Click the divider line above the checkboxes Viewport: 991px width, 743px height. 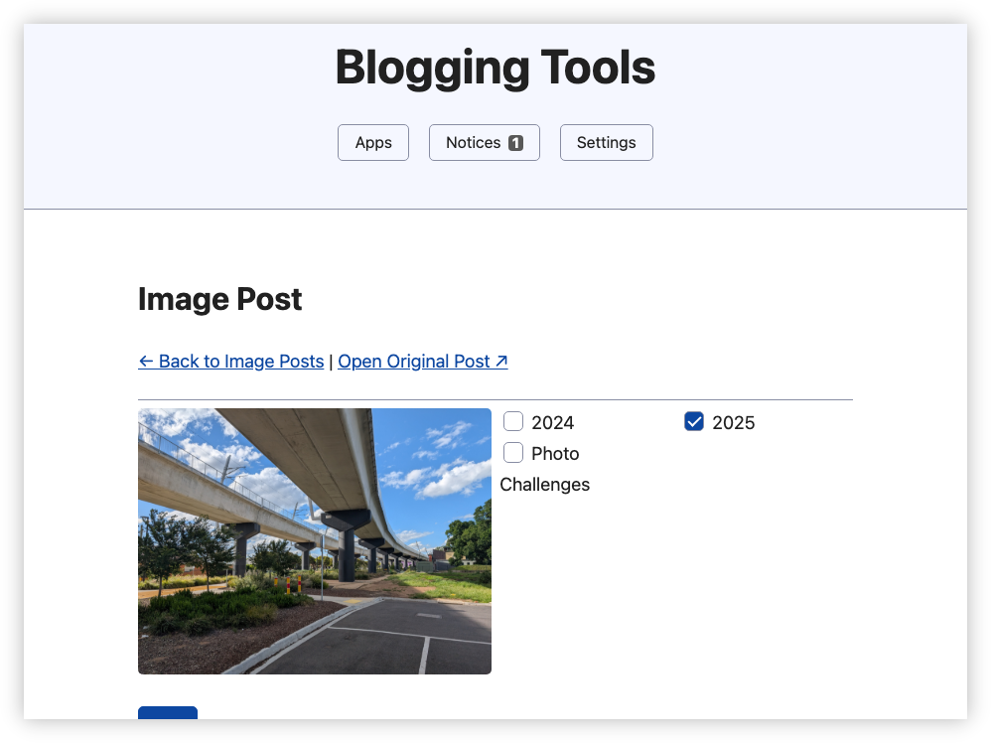(x=495, y=397)
